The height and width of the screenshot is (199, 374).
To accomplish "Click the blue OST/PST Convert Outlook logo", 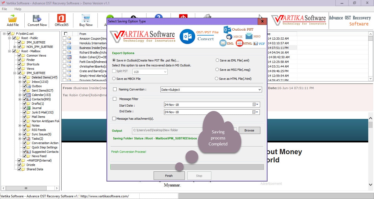I will click(x=187, y=37).
